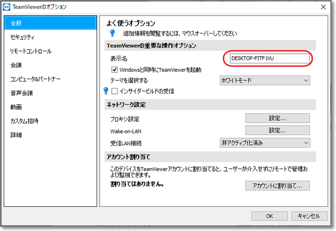This screenshot has width=336, height=231.
Task: Select コンピュータ&パートナー in the sidebar
Action: (50, 79)
